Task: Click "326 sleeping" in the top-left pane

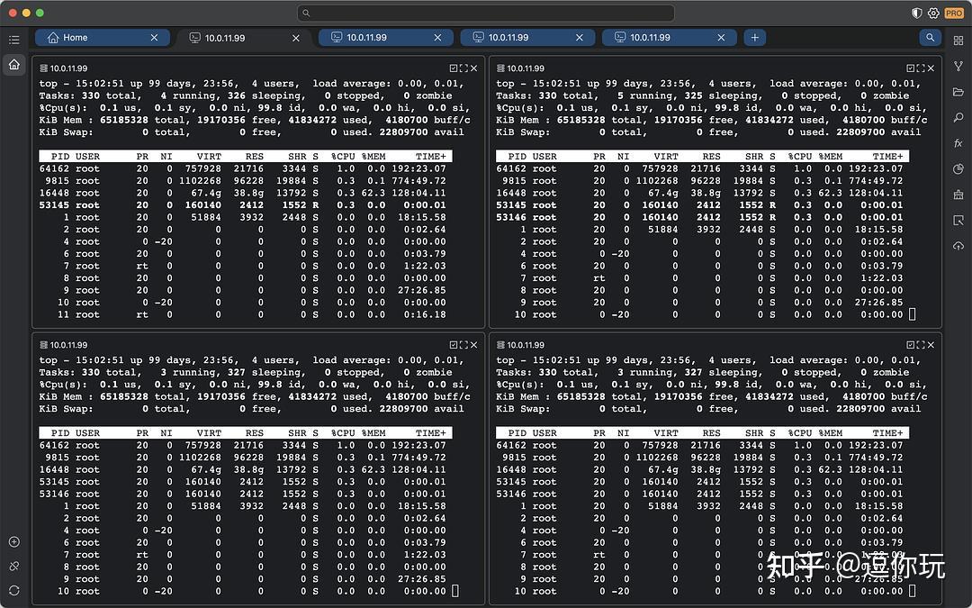Action: tap(265, 96)
